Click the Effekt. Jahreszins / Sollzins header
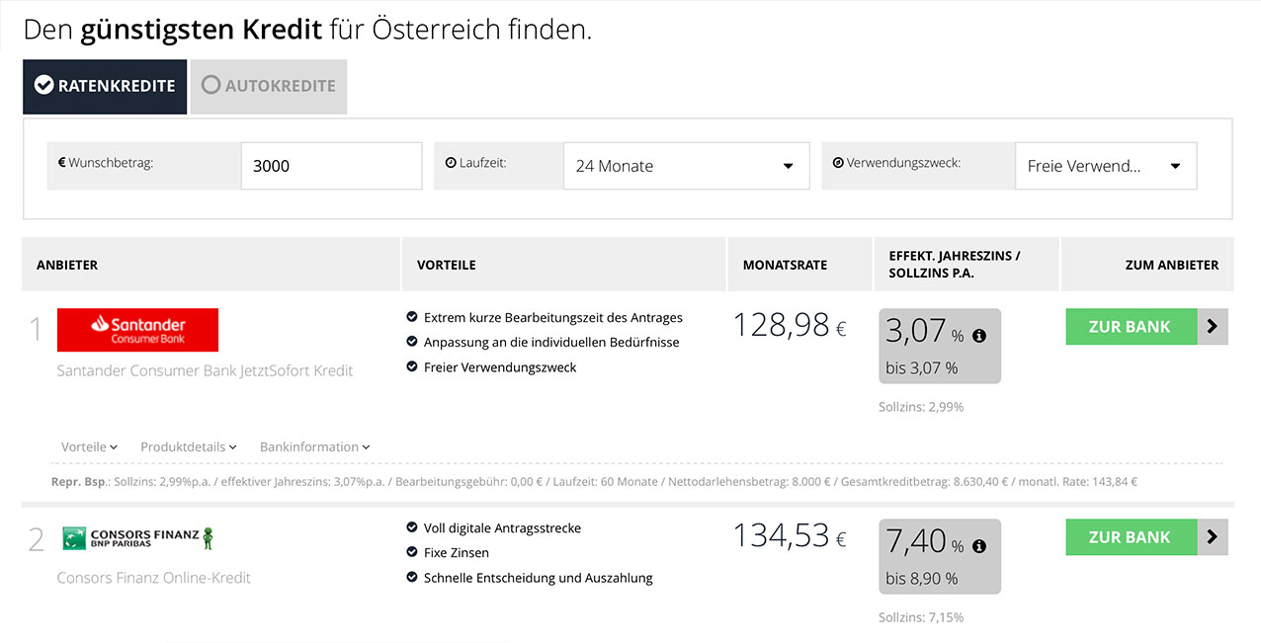This screenshot has width=1261, height=643. tap(967, 264)
